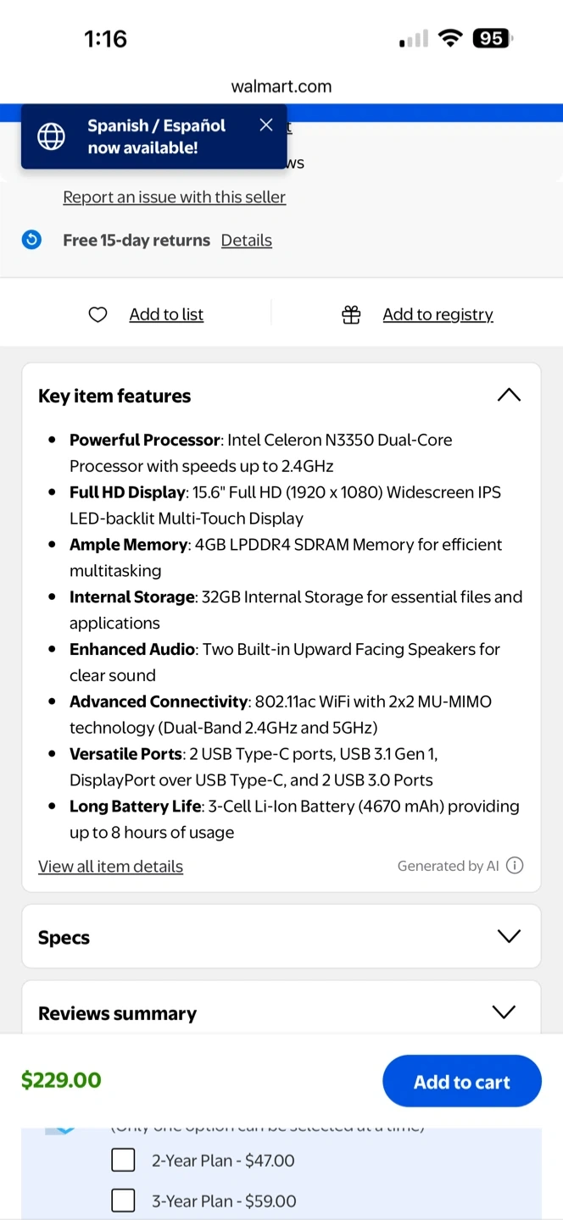Expand the Specs section

click(x=509, y=937)
